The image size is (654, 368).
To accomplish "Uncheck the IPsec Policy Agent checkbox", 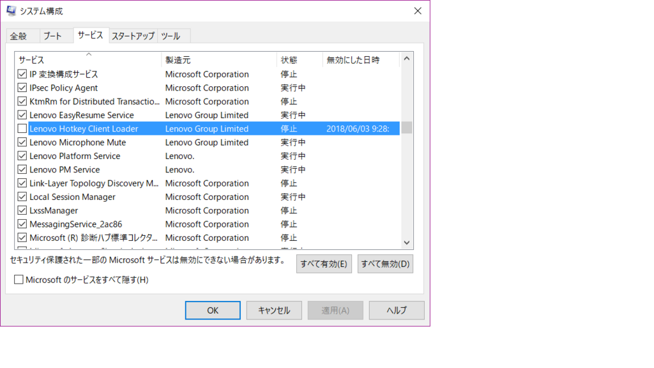I will 22,88.
